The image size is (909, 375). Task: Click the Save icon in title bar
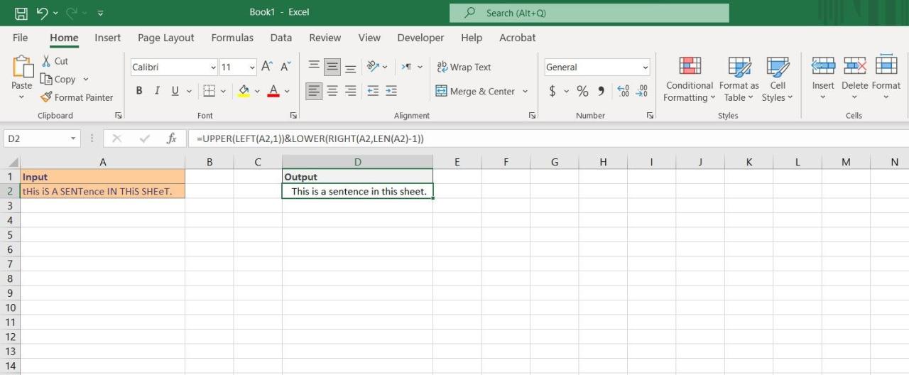pyautogui.click(x=21, y=13)
